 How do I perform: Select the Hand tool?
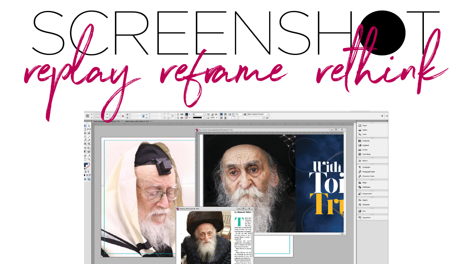click(x=85, y=159)
